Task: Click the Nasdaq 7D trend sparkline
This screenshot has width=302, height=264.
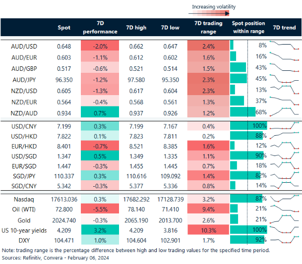Action: pos(284,198)
